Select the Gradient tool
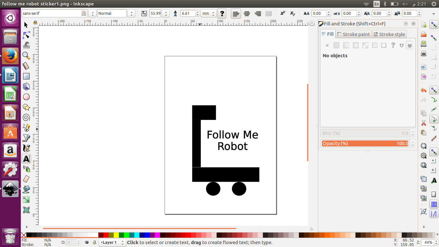This screenshot has width=439, height=247. [x=26, y=199]
